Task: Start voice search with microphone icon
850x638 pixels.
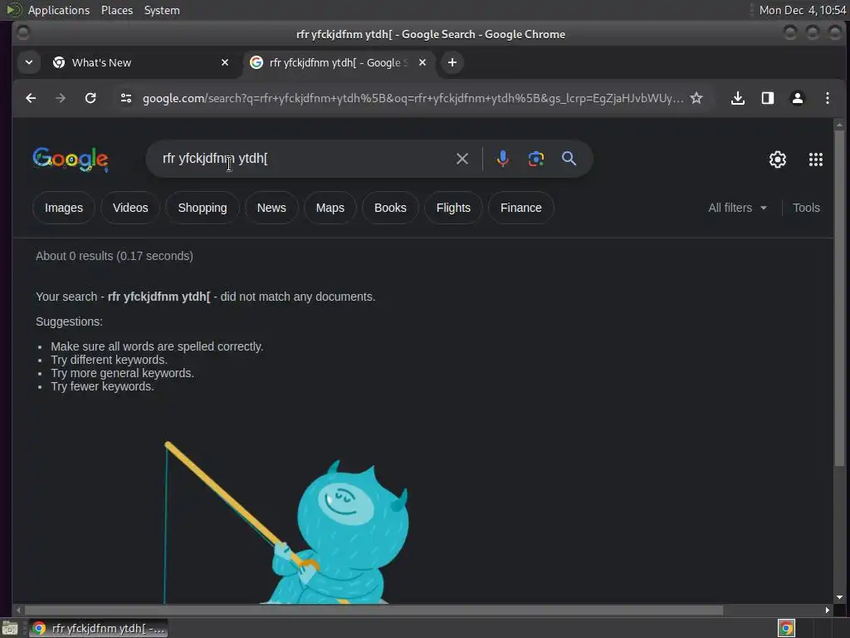Action: 502,159
